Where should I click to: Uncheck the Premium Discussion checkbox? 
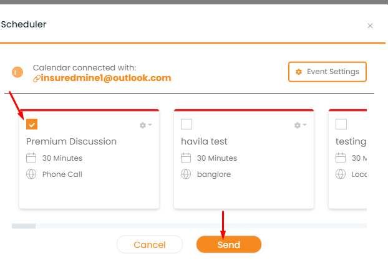[32, 124]
